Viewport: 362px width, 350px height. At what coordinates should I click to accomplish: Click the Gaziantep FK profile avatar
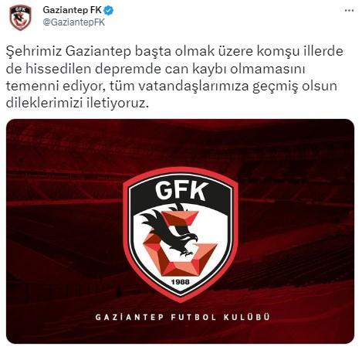tap(20, 18)
